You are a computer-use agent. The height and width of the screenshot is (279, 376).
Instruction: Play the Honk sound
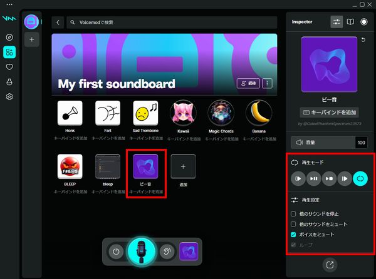click(x=70, y=113)
